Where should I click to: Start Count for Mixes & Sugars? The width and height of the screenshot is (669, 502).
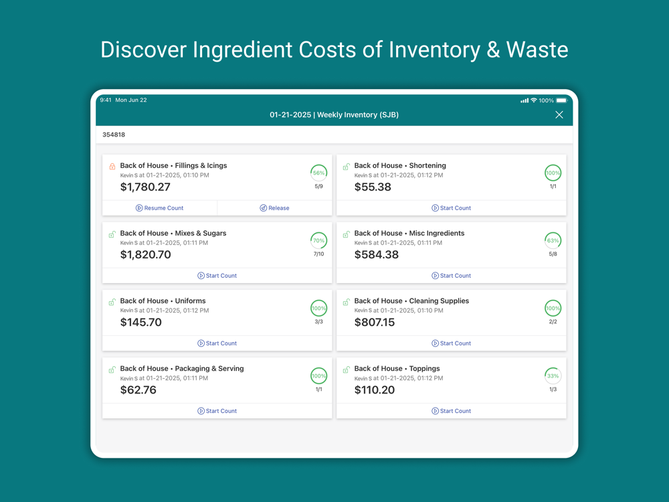tap(217, 276)
